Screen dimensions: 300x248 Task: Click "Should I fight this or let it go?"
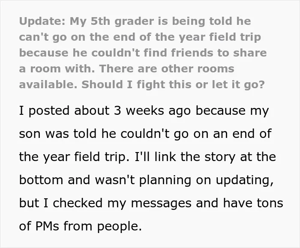pyautogui.click(x=173, y=85)
